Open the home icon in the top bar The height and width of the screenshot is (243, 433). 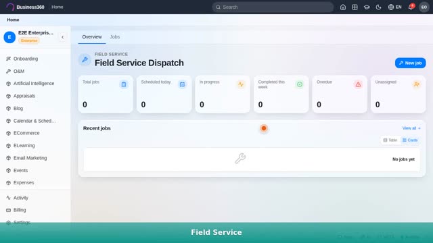(343, 7)
